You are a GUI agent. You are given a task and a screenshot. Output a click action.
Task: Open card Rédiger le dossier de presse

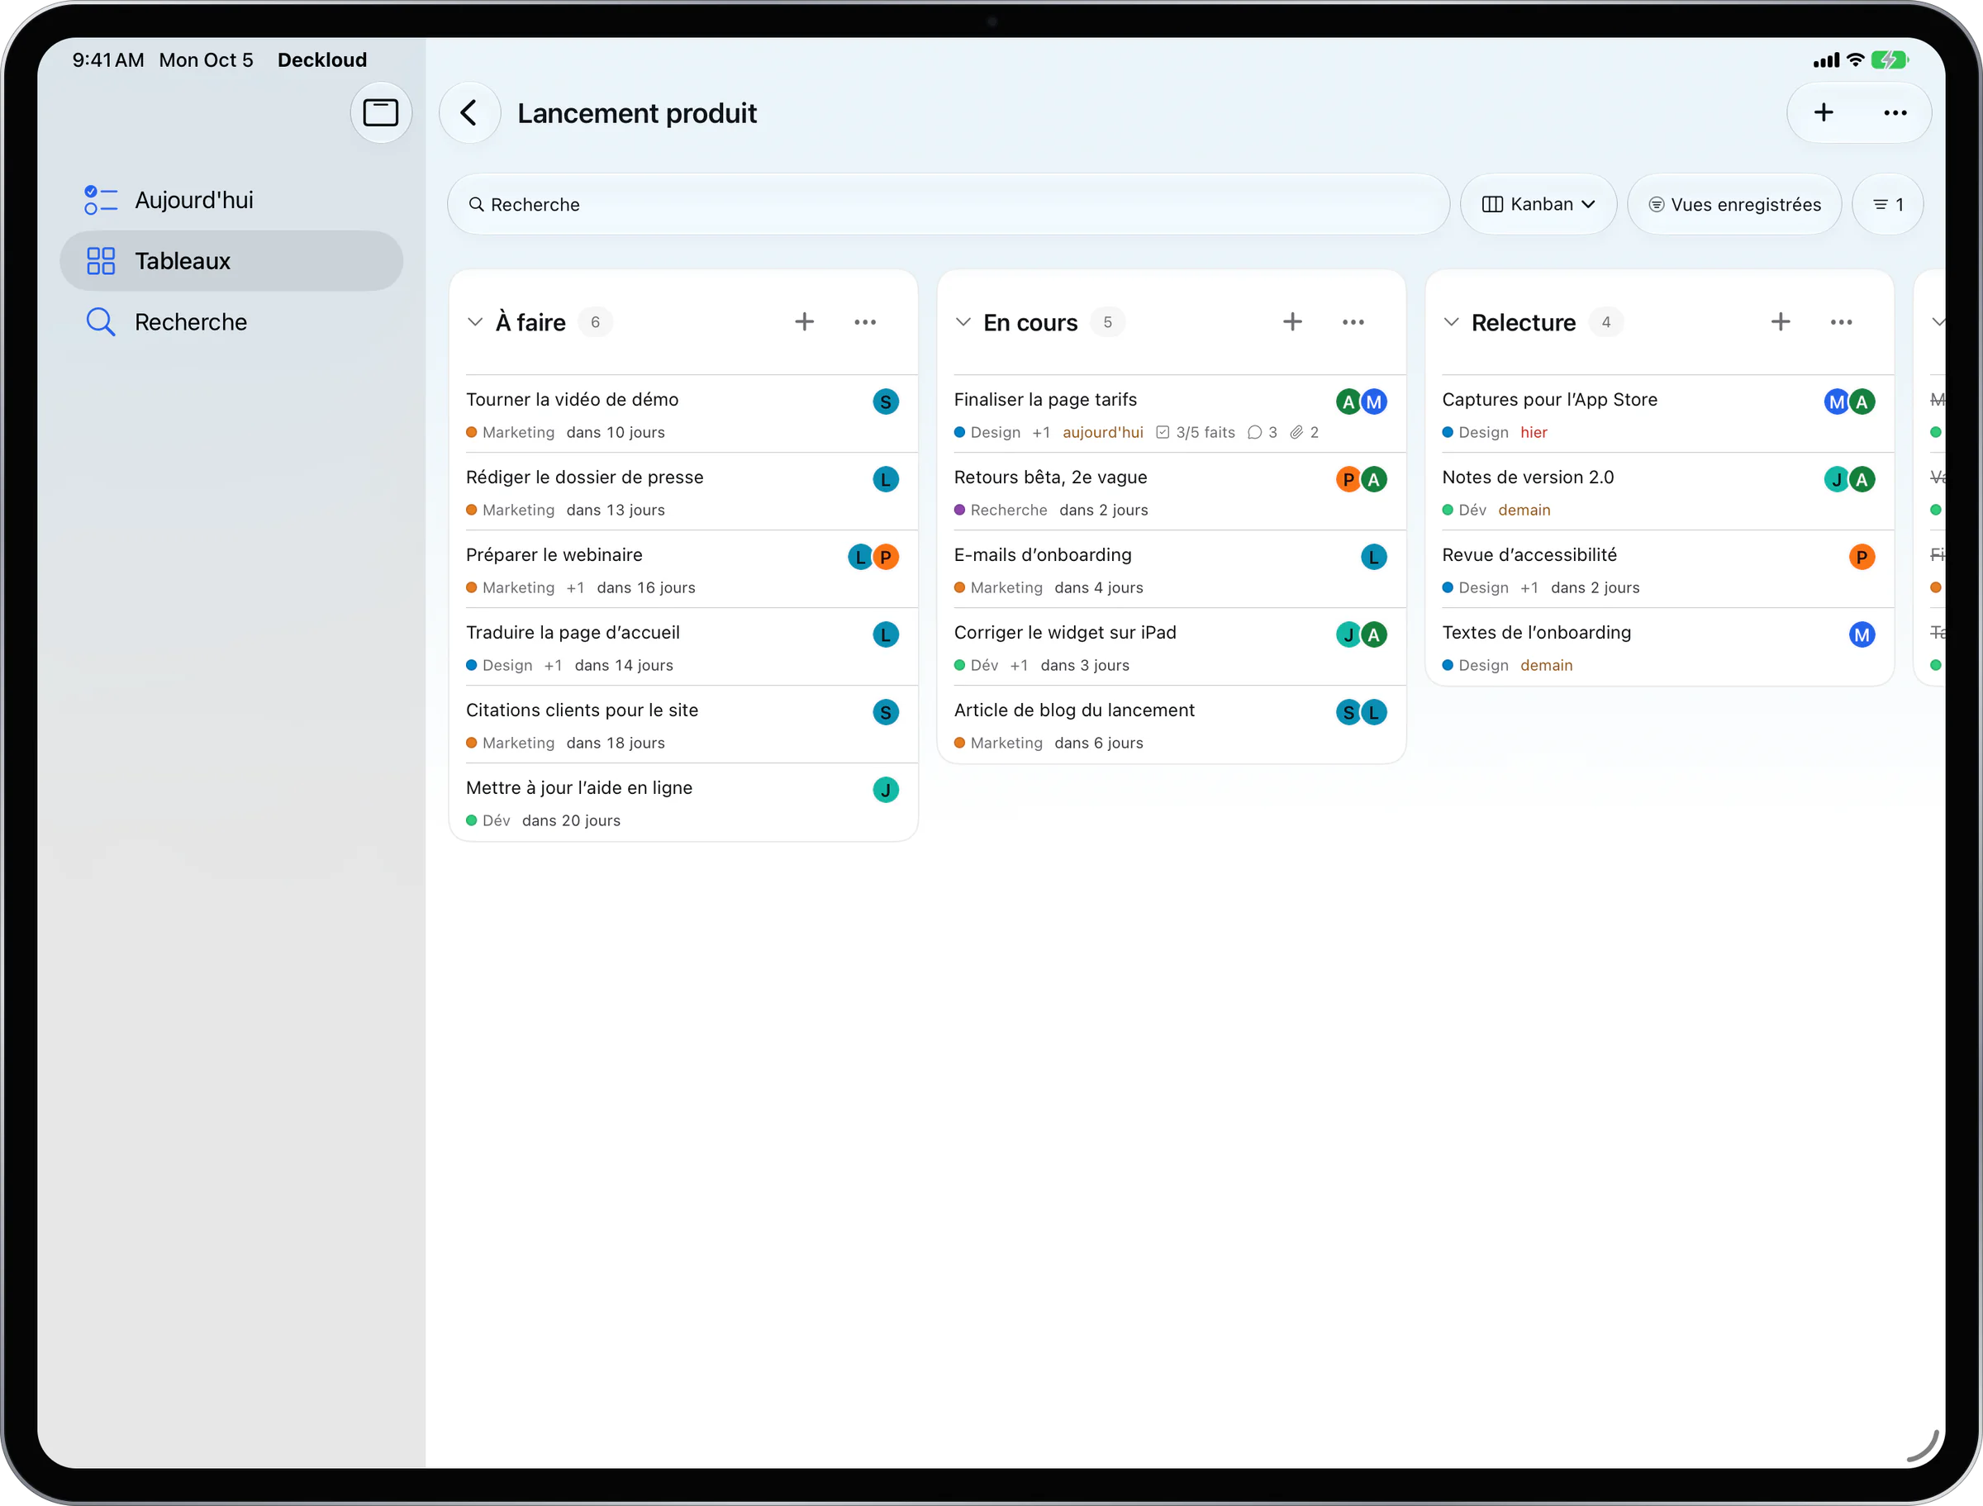683,492
